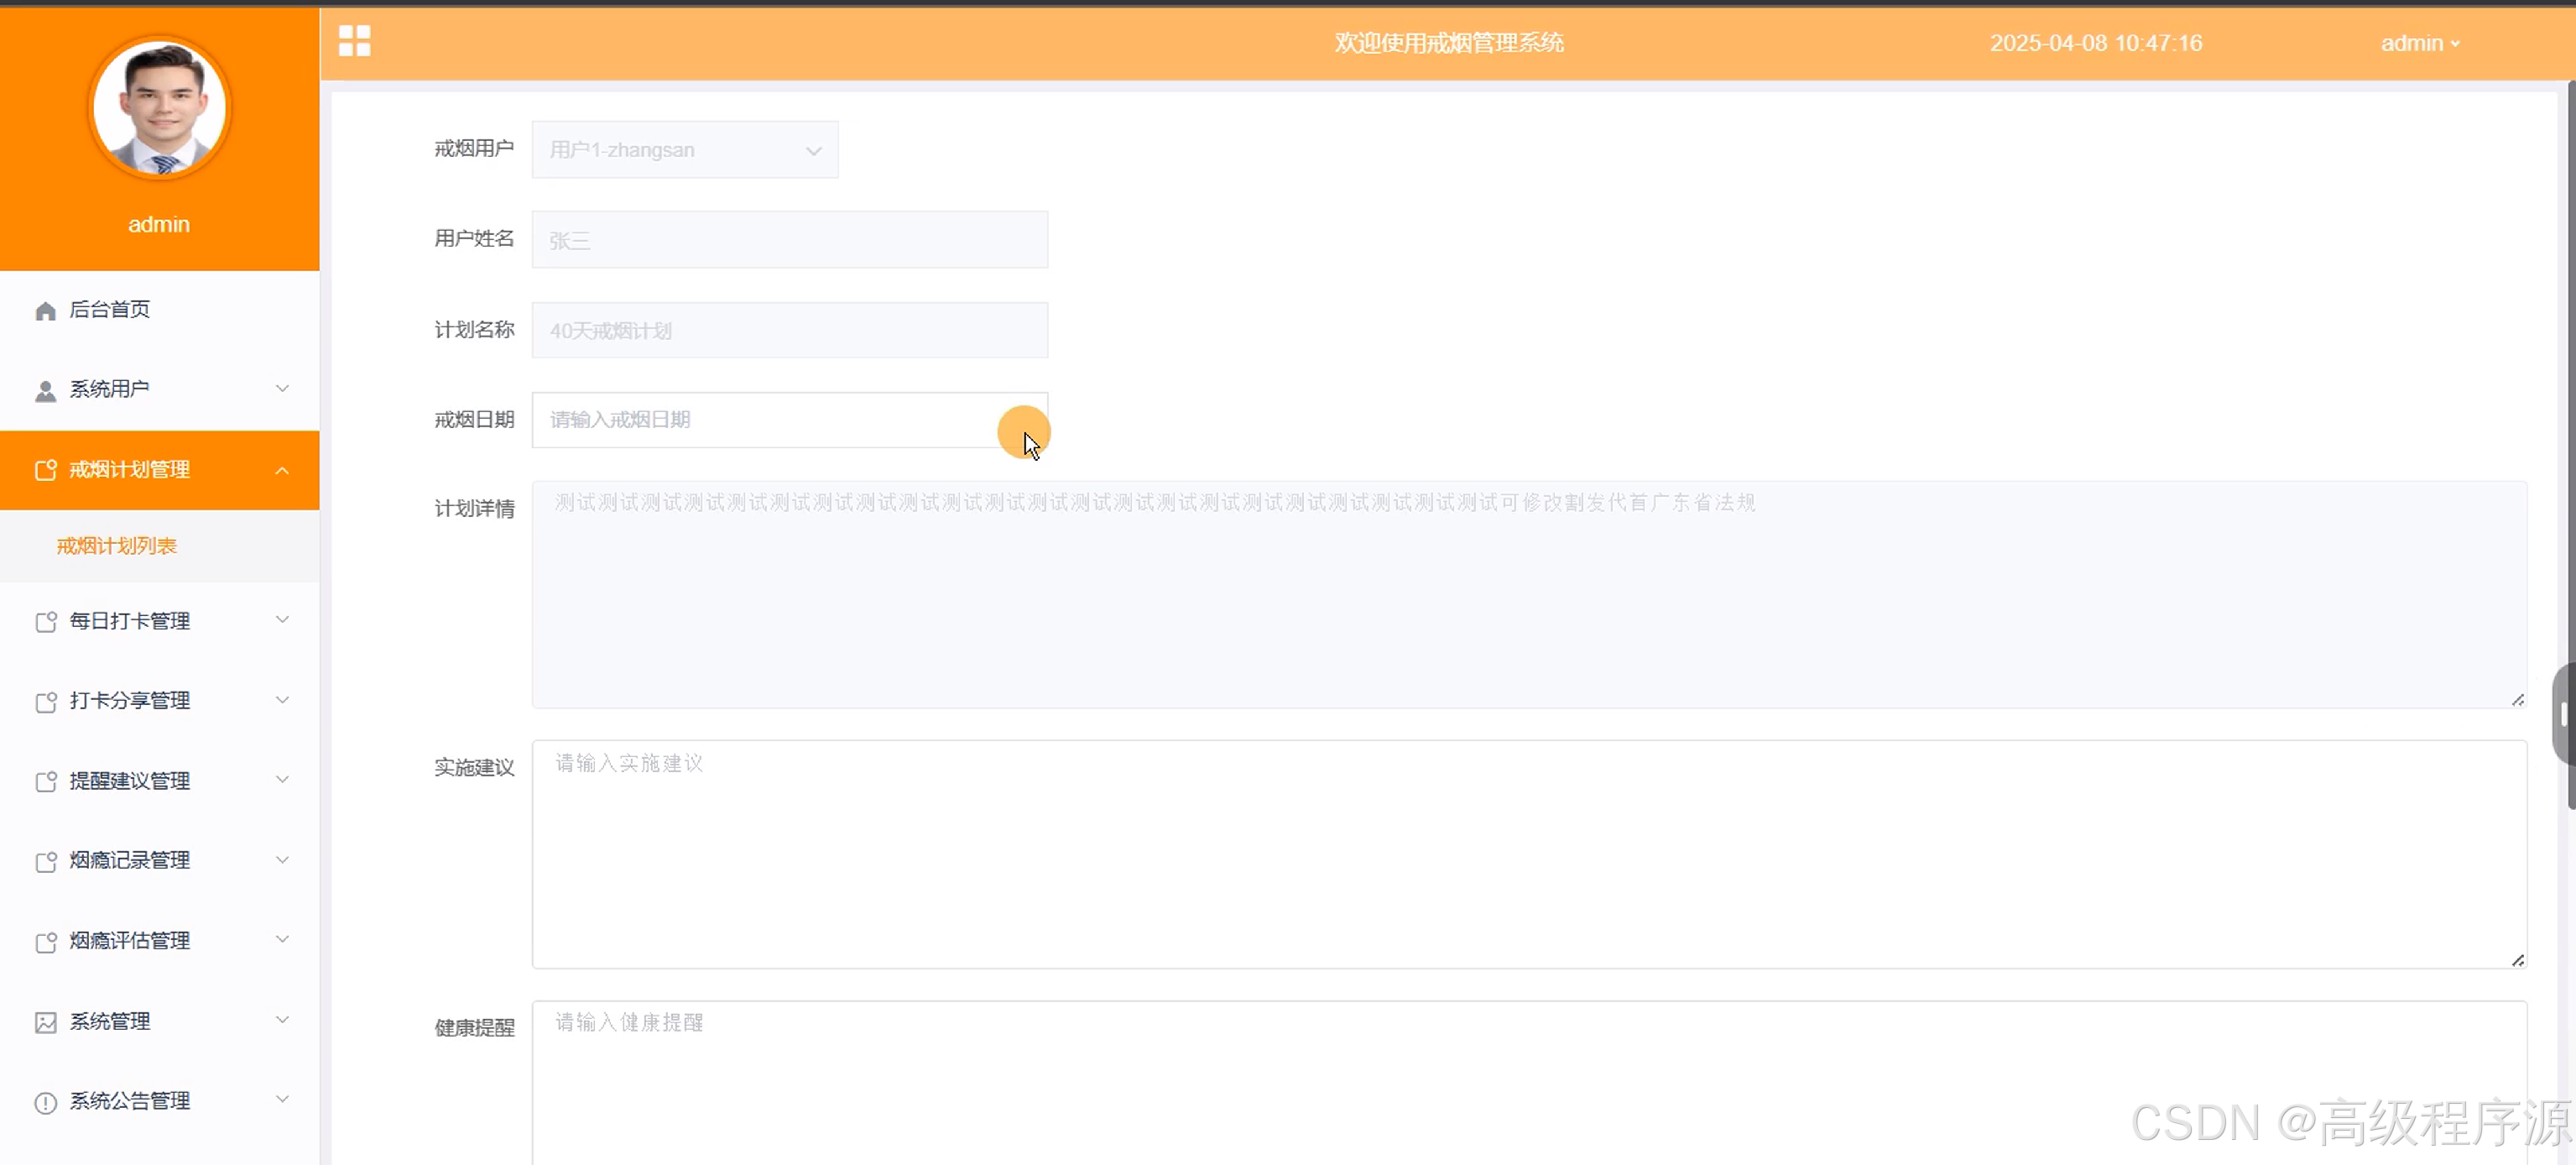Click the exclamation icon beside 系统公告管理
The width and height of the screenshot is (2576, 1165).
click(45, 1102)
